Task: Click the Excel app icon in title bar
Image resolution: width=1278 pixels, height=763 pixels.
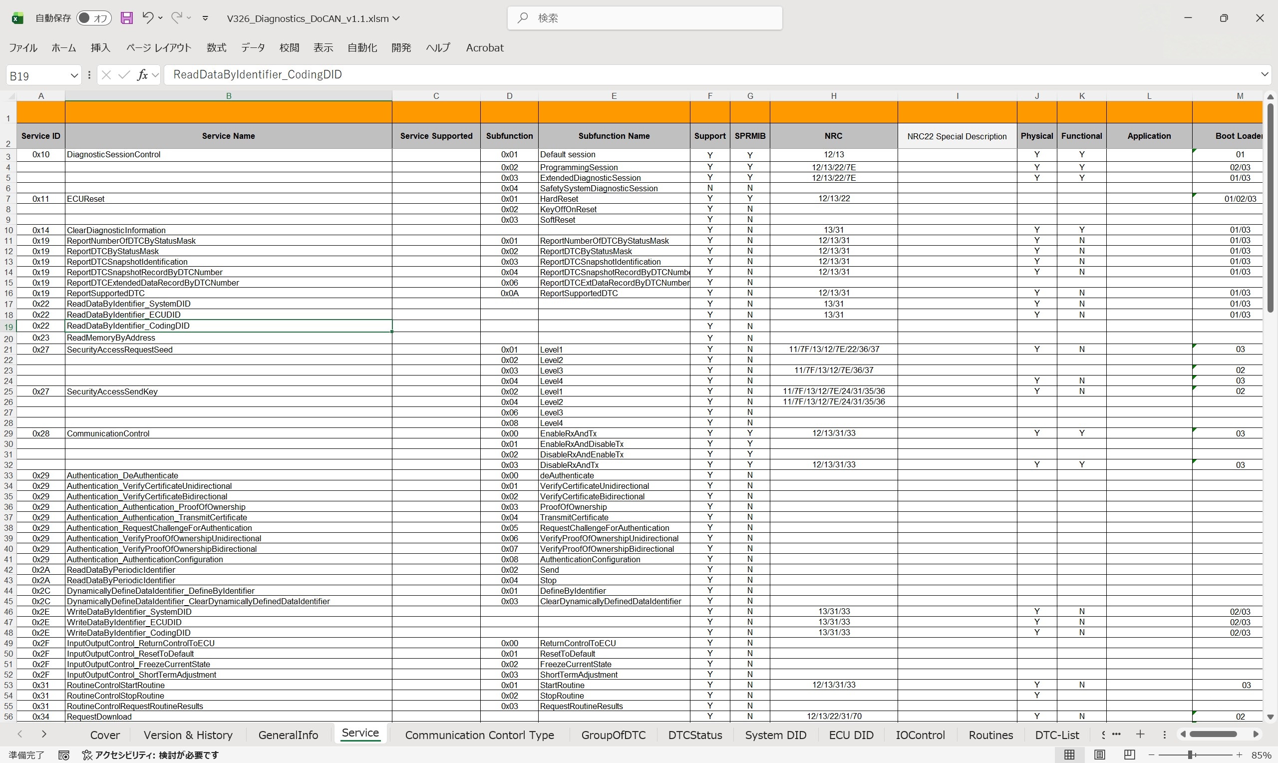Action: point(17,18)
